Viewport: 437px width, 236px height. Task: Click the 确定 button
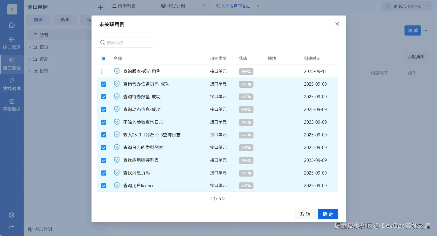click(328, 214)
